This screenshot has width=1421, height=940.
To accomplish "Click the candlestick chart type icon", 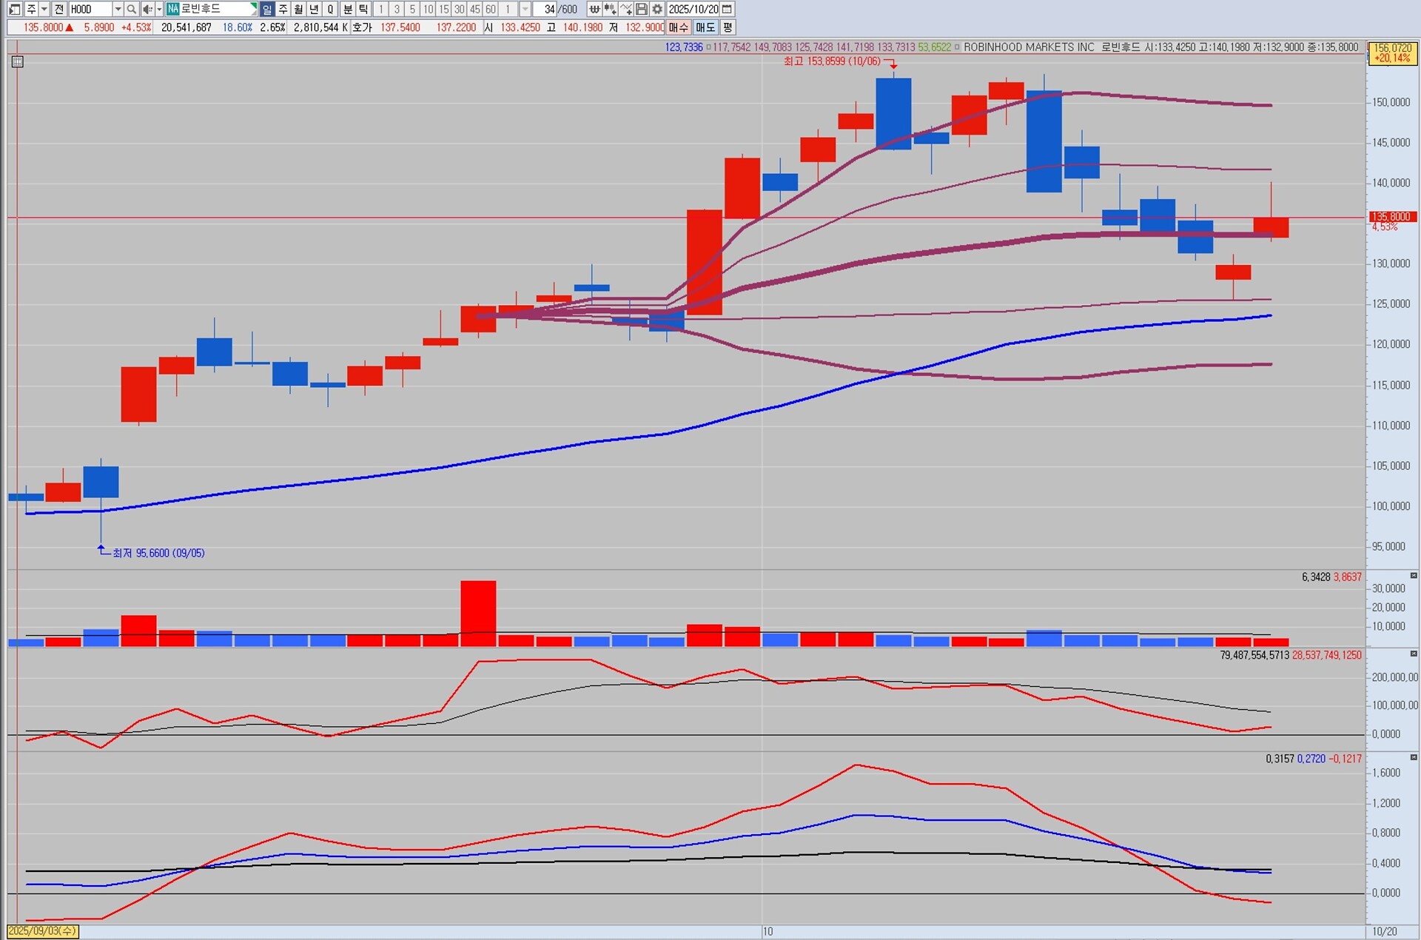I will pyautogui.click(x=610, y=9).
